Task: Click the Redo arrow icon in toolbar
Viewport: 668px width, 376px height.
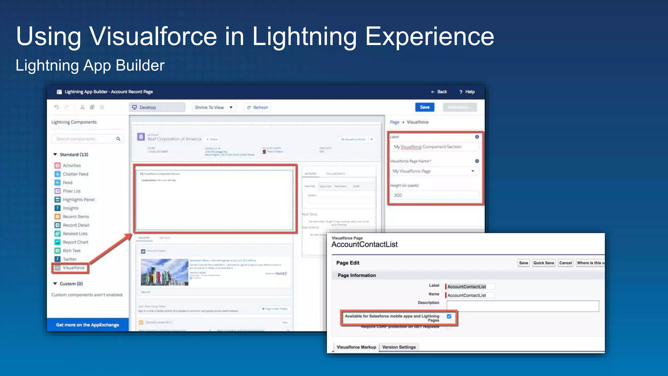Action: 67,107
